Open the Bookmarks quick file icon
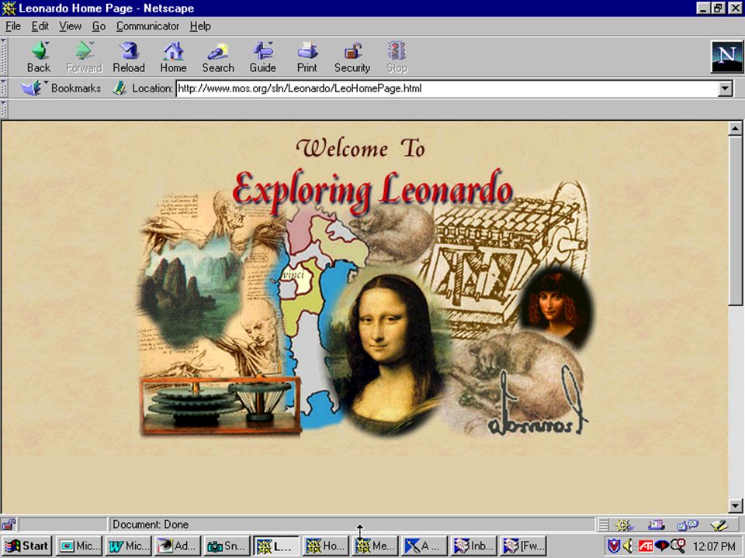Screen dimensions: 745x558 [31, 88]
